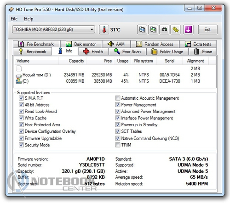The width and height of the screenshot is (230, 203).
Task: Toggle the S.M.A.R.T checkbox
Action: click(21, 98)
